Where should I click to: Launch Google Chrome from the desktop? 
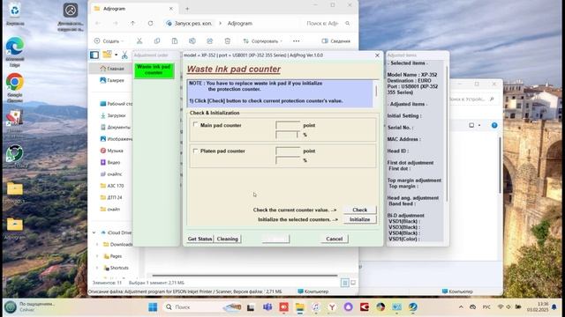point(15,82)
